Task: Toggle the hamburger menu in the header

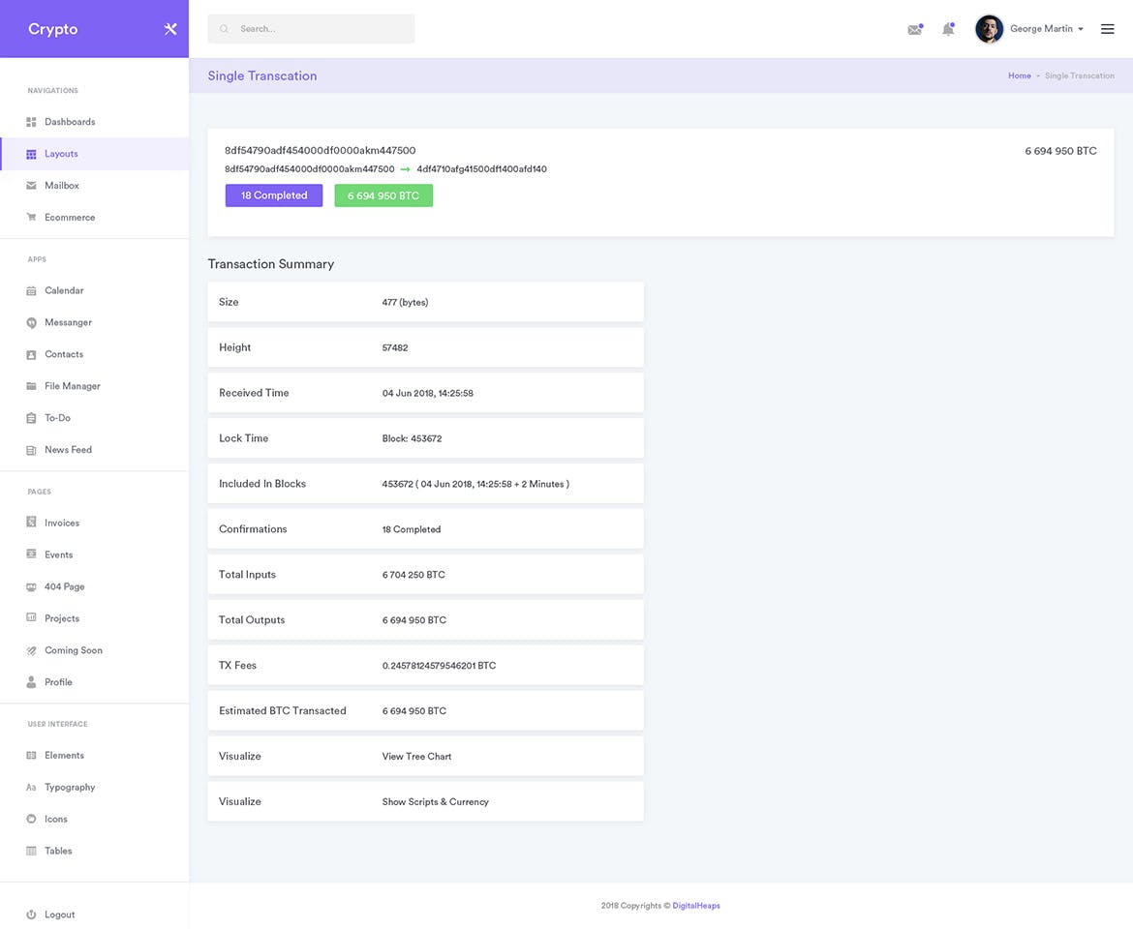Action: coord(1107,28)
